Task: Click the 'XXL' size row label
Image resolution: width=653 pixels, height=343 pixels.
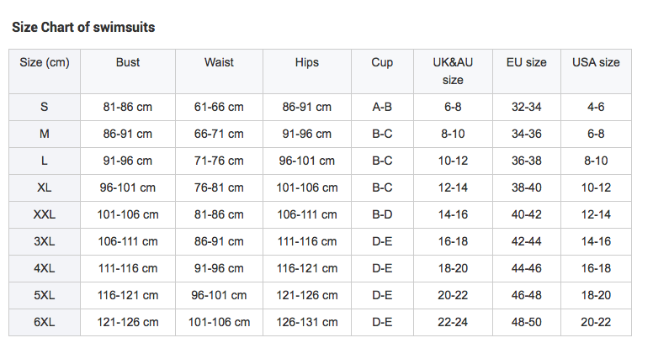Action: [x=45, y=214]
